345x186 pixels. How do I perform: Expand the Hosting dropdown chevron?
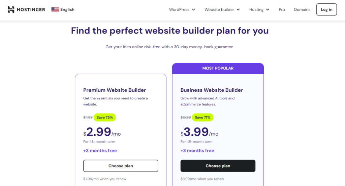tap(268, 10)
